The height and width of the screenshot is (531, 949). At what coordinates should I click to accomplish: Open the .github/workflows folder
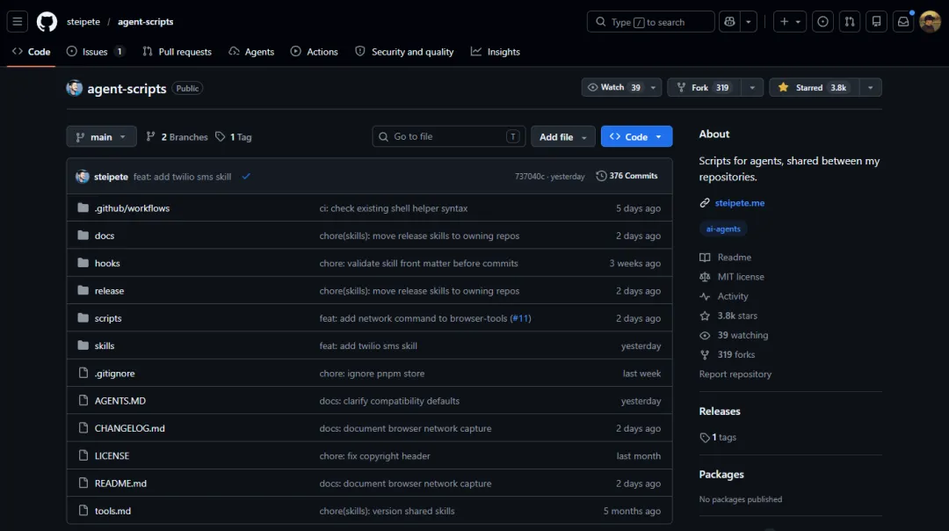click(132, 208)
